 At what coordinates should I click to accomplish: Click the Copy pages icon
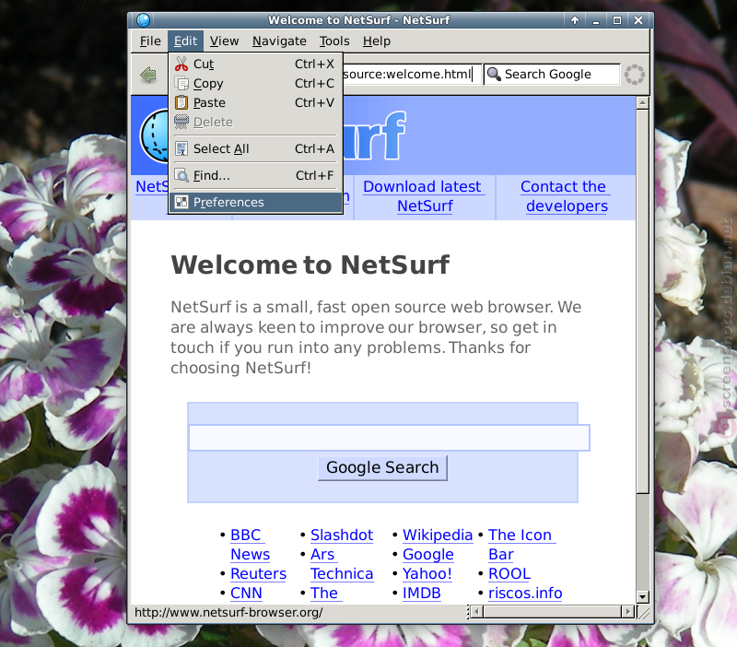(181, 83)
